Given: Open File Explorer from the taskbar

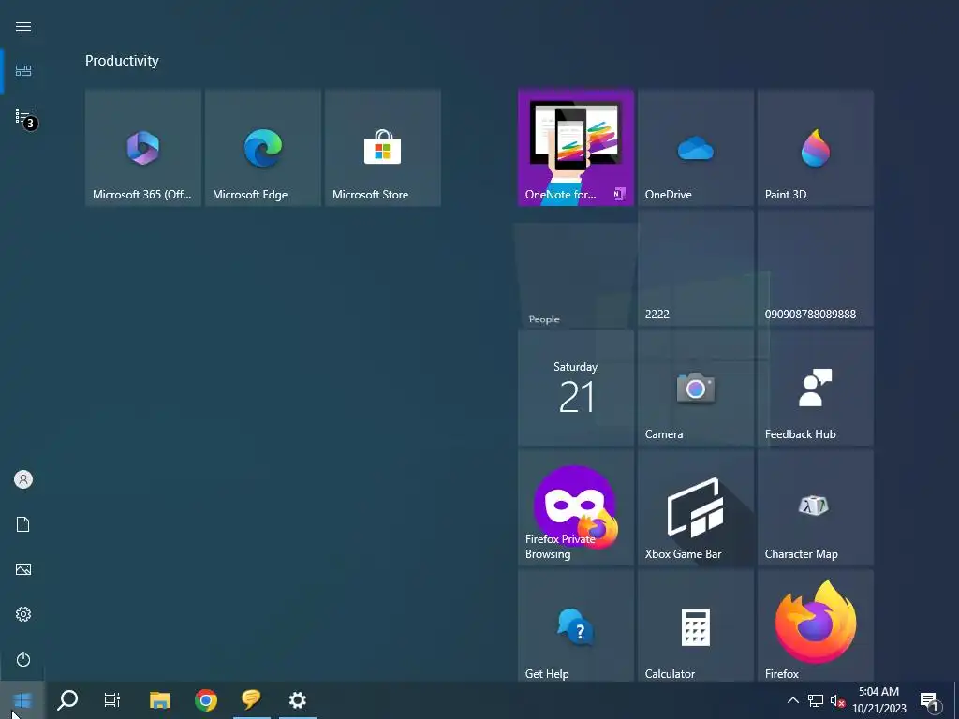Looking at the screenshot, I should [x=159, y=700].
